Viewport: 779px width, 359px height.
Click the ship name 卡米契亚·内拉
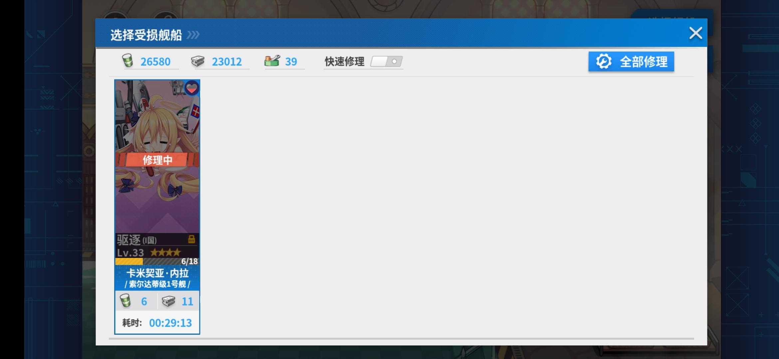click(157, 273)
